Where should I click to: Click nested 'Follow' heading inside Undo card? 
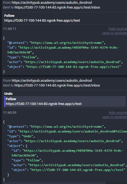pos(11,99)
